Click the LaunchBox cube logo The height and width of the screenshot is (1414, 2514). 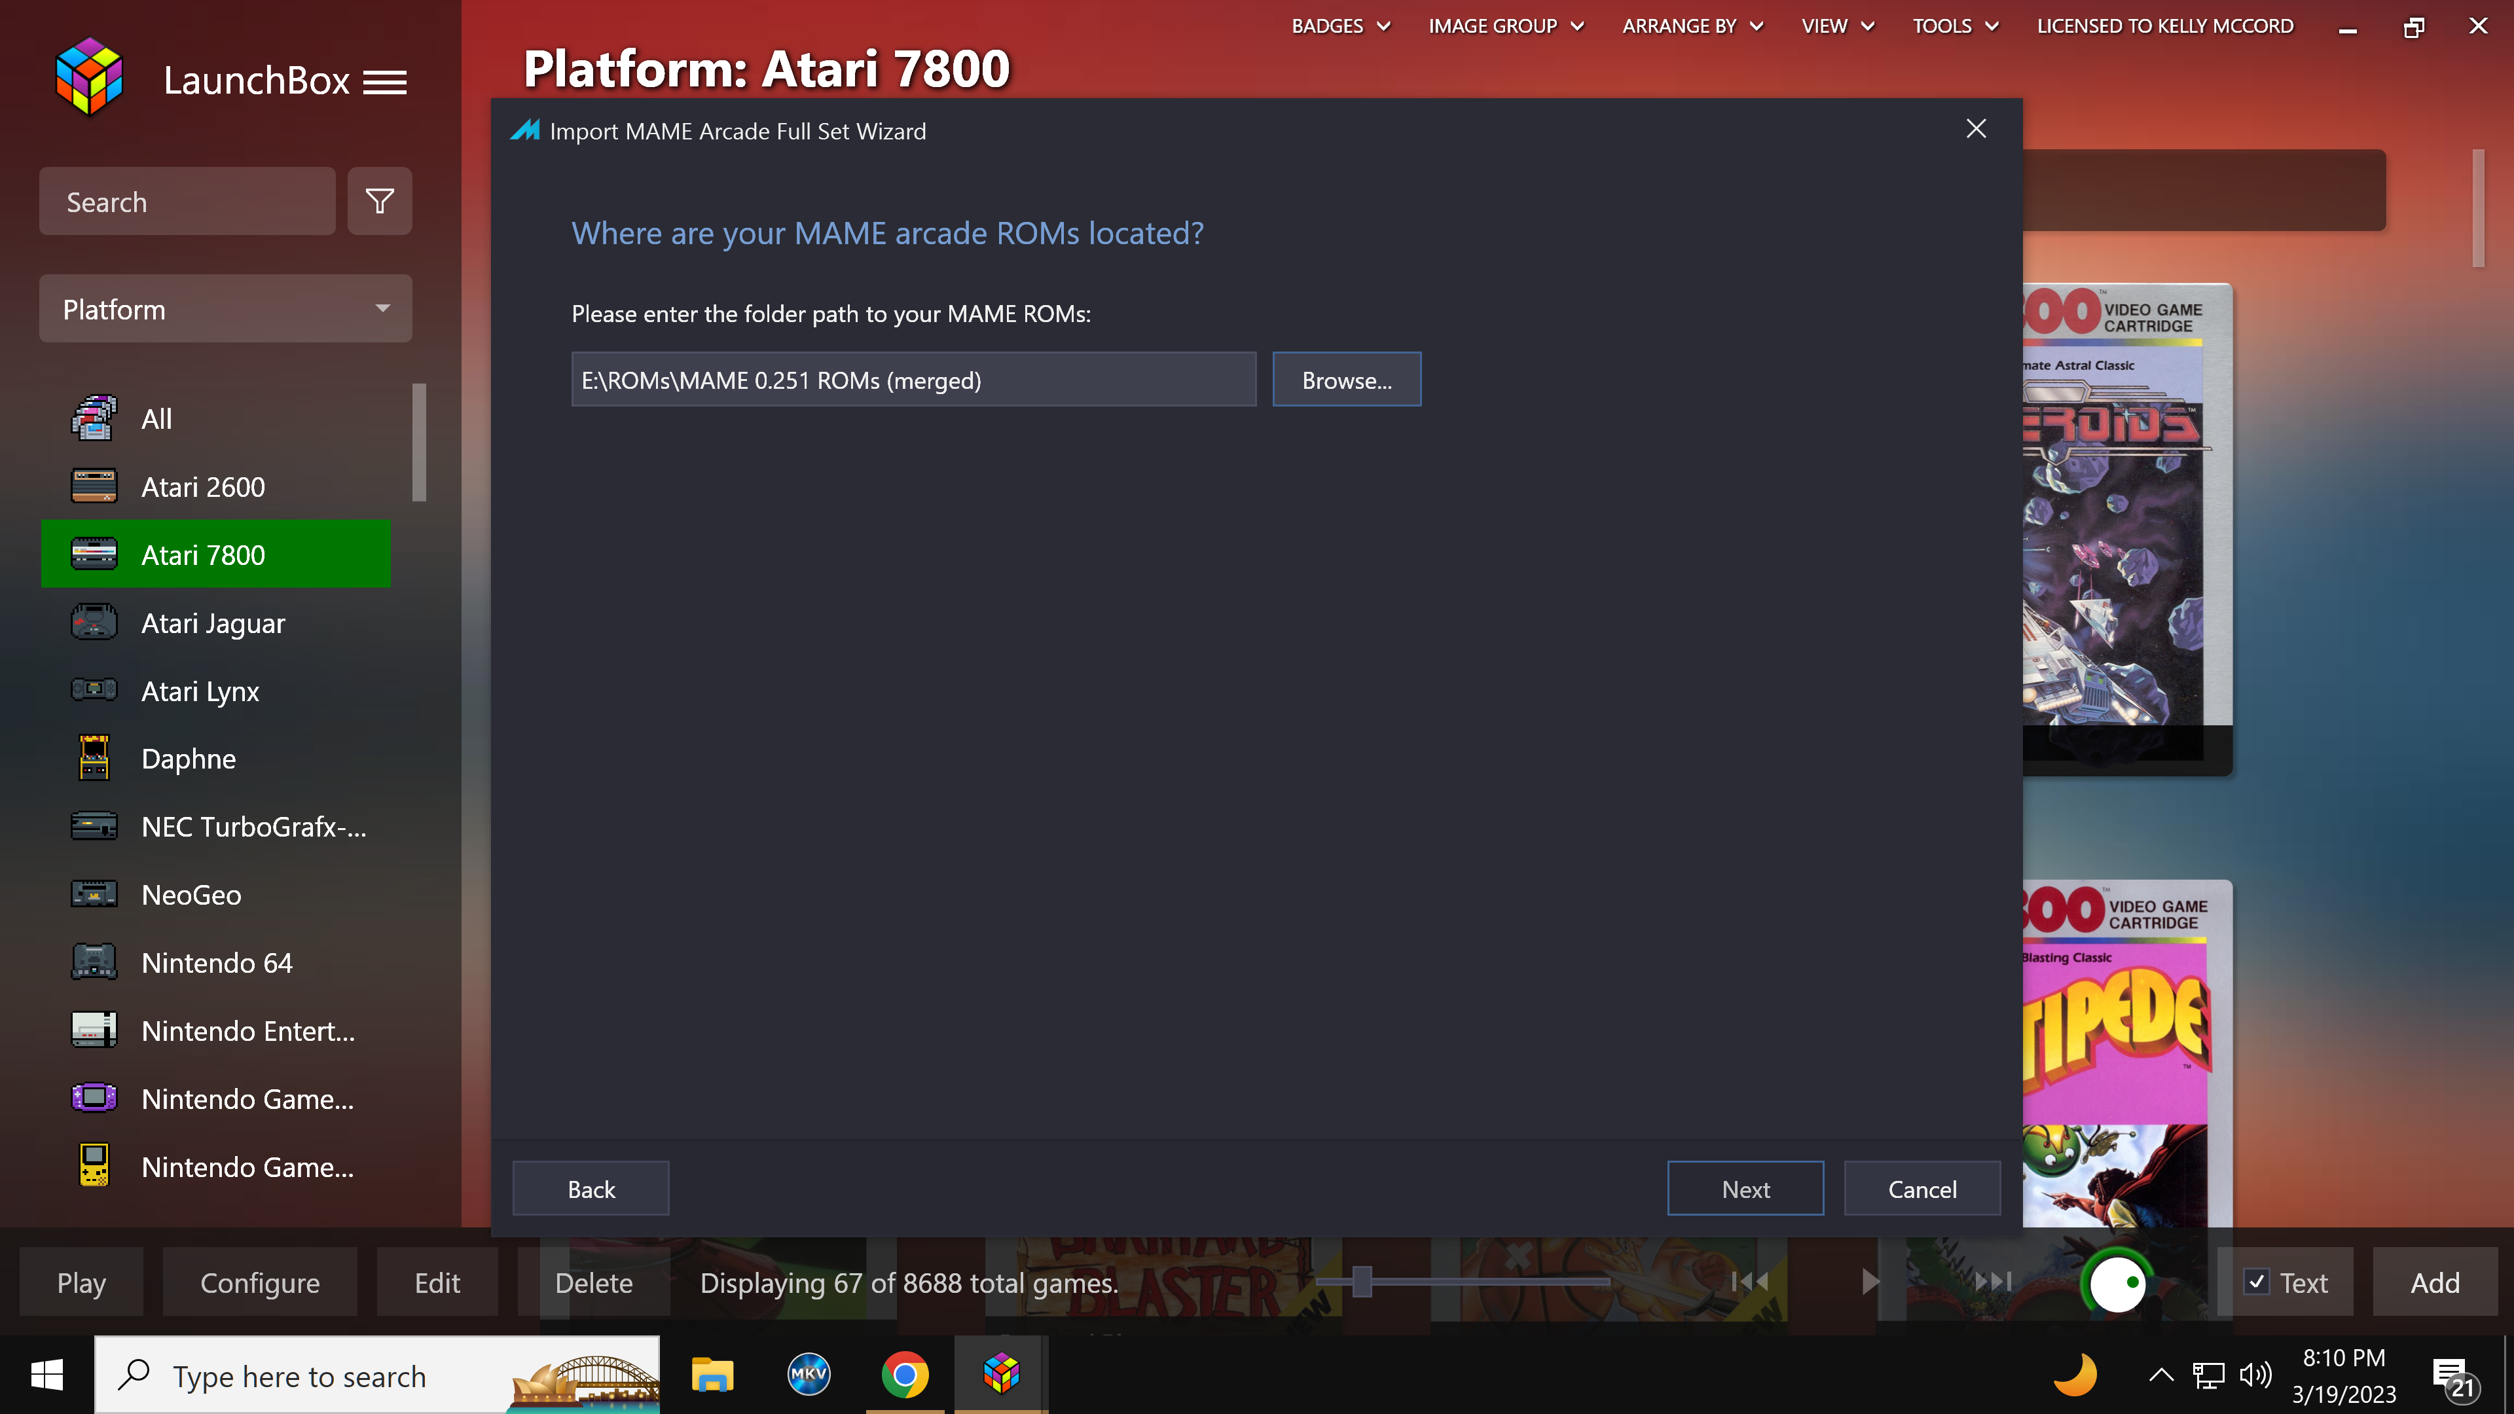click(x=89, y=77)
